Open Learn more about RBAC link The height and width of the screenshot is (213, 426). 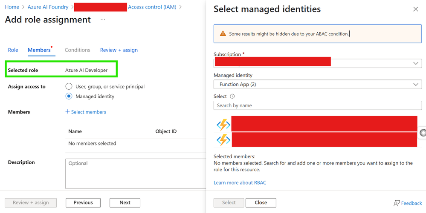tap(240, 183)
